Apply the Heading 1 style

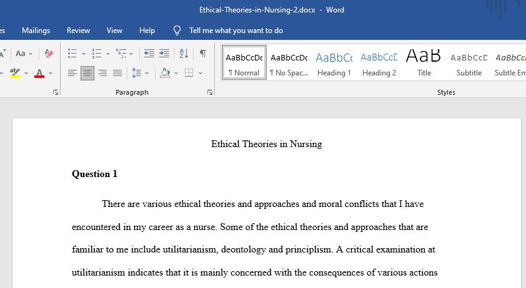click(334, 62)
